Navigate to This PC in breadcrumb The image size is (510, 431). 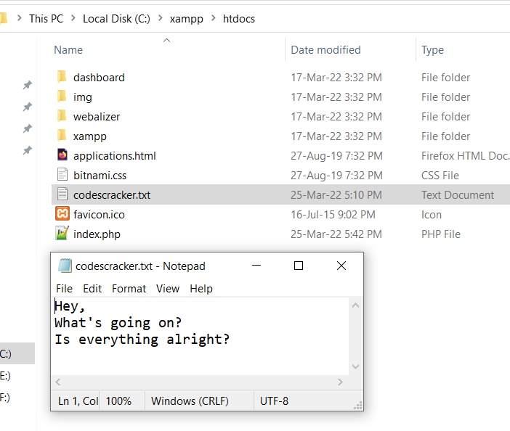click(46, 19)
